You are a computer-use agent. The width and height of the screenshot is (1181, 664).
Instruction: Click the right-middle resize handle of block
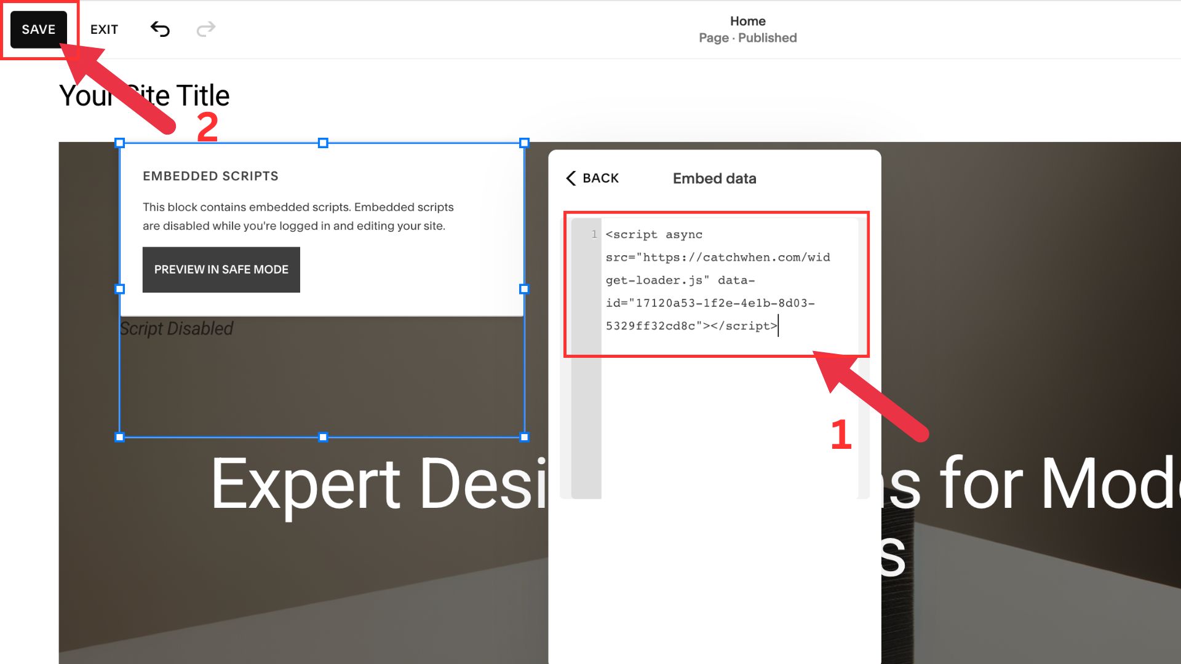[524, 289]
